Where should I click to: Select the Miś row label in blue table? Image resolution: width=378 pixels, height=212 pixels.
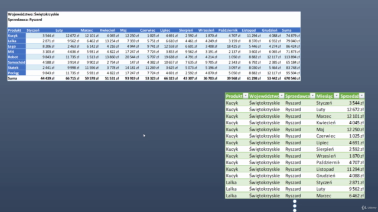(11, 51)
